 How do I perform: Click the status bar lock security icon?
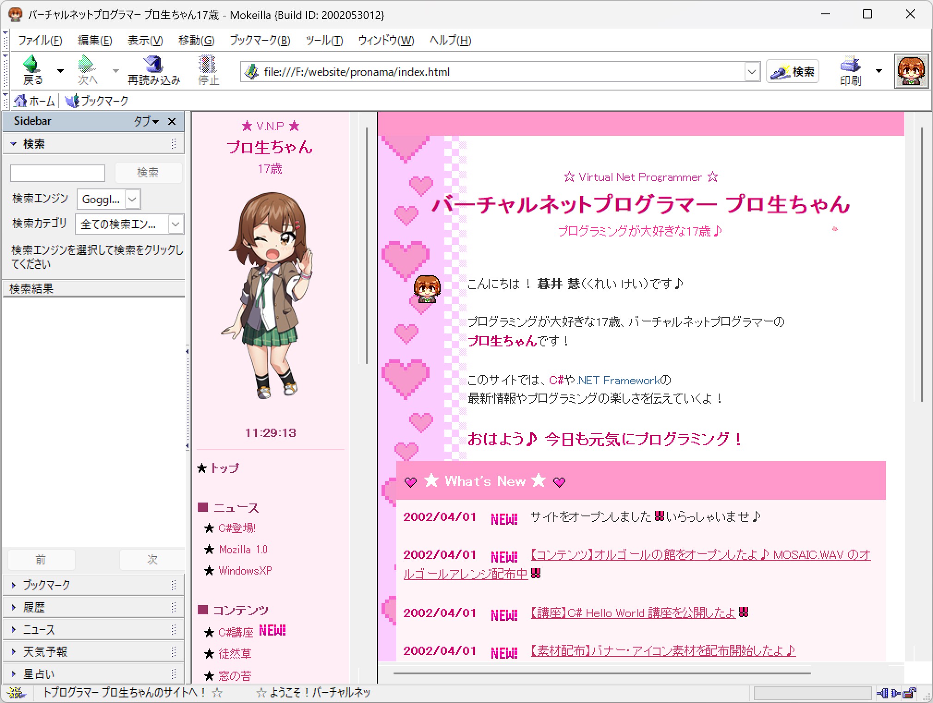pyautogui.click(x=909, y=693)
